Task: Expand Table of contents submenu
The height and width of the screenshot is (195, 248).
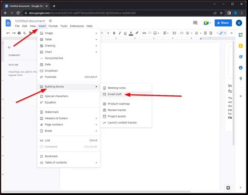Action: 69,163
